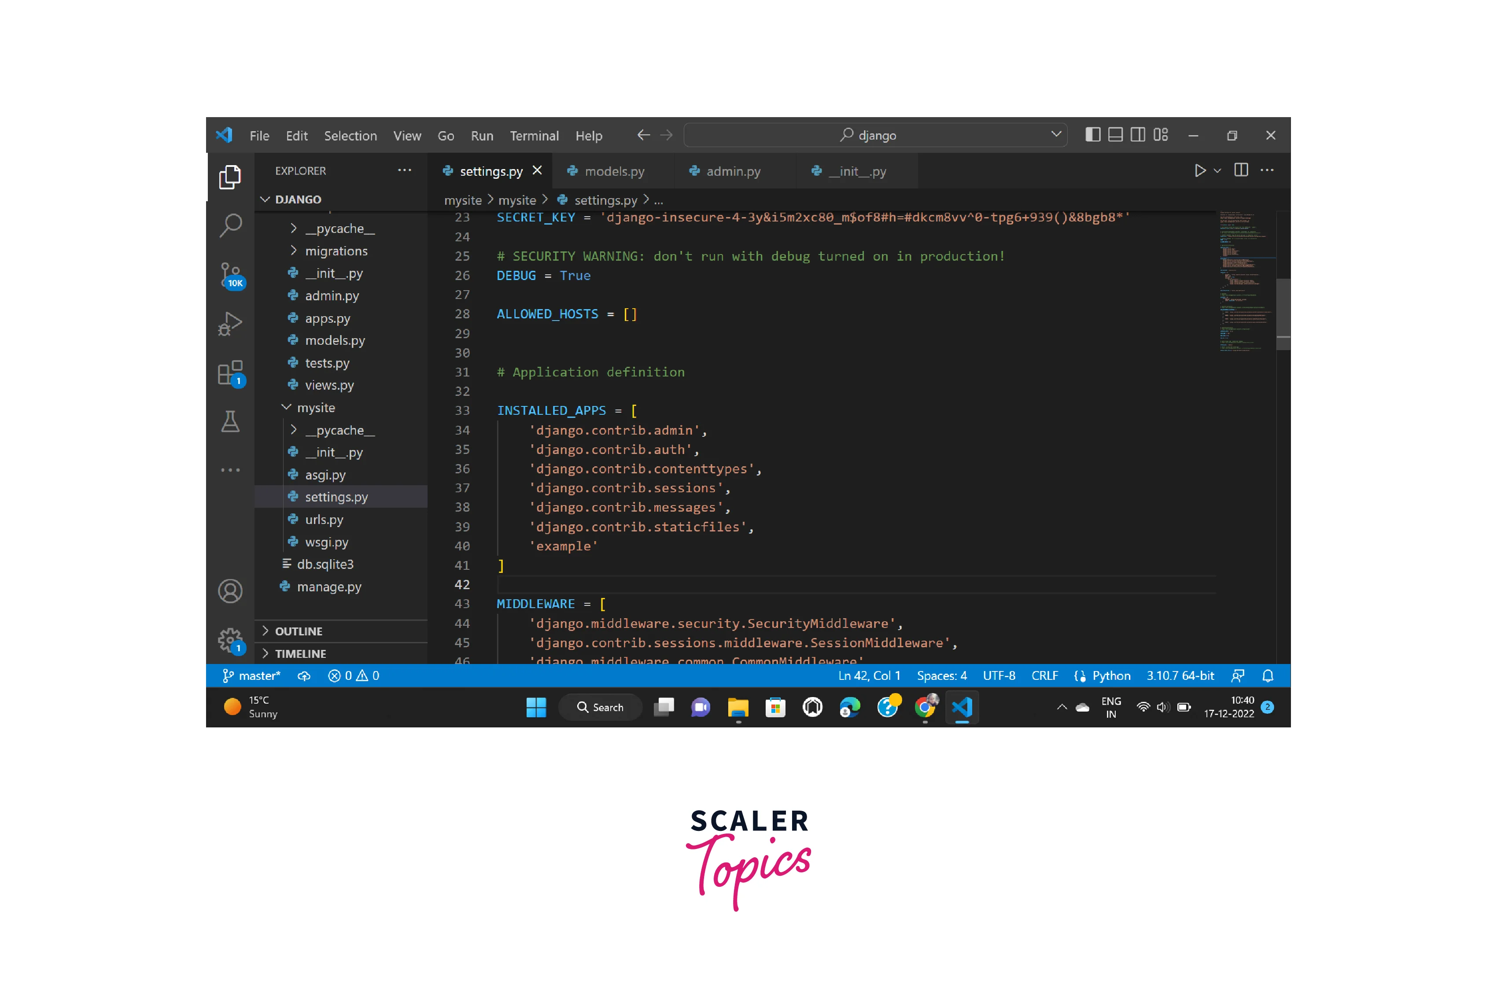Toggle the secondary side bar visibility
The height and width of the screenshot is (996, 1497).
[x=1138, y=135]
